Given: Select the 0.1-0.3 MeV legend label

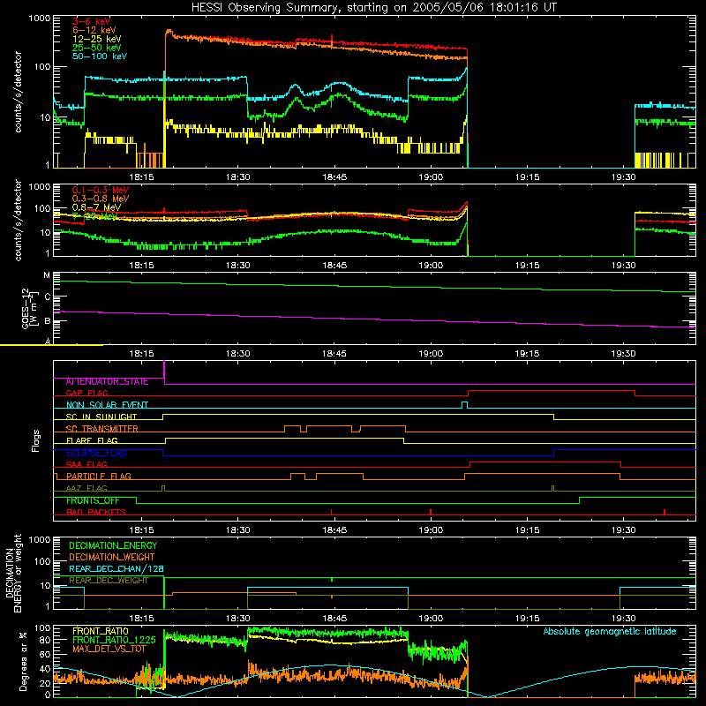Looking at the screenshot, I should click(x=101, y=190).
